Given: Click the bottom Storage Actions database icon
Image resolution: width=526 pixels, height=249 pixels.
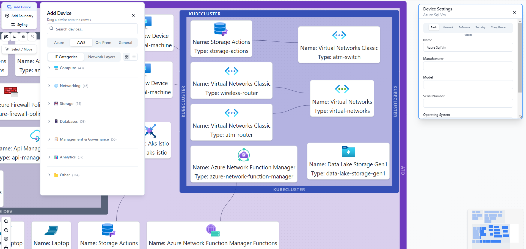Looking at the screenshot, I should (x=109, y=230).
